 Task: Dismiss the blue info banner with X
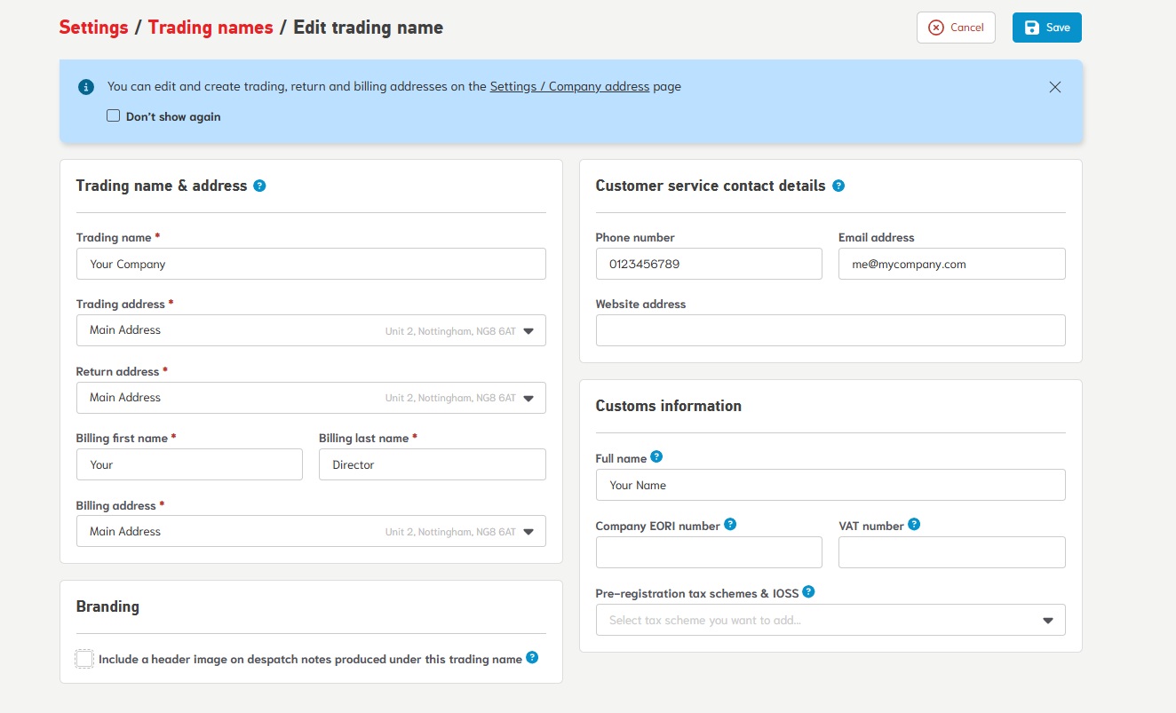(x=1054, y=87)
